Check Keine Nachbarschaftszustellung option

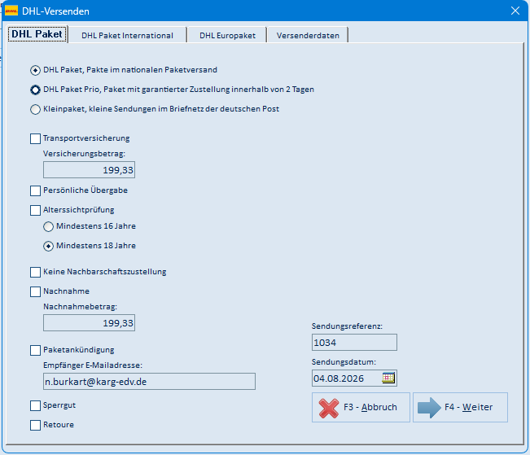(x=35, y=272)
